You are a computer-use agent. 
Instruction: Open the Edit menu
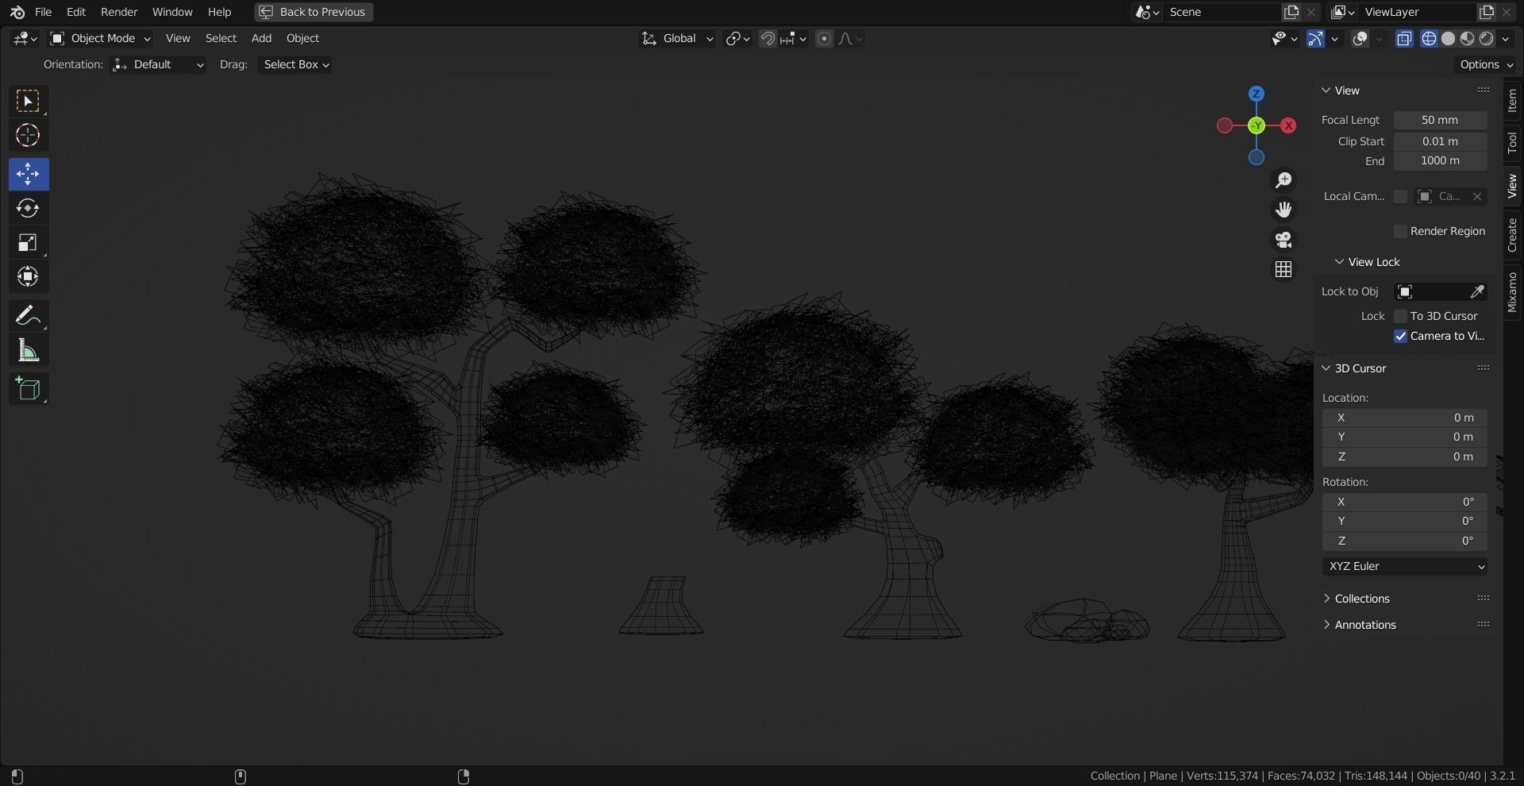click(x=76, y=12)
